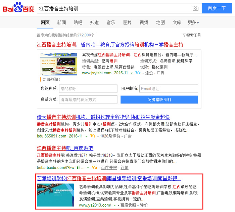The image size is (235, 212).
Task: Click the 百度一下 search button
Action: (217, 8)
